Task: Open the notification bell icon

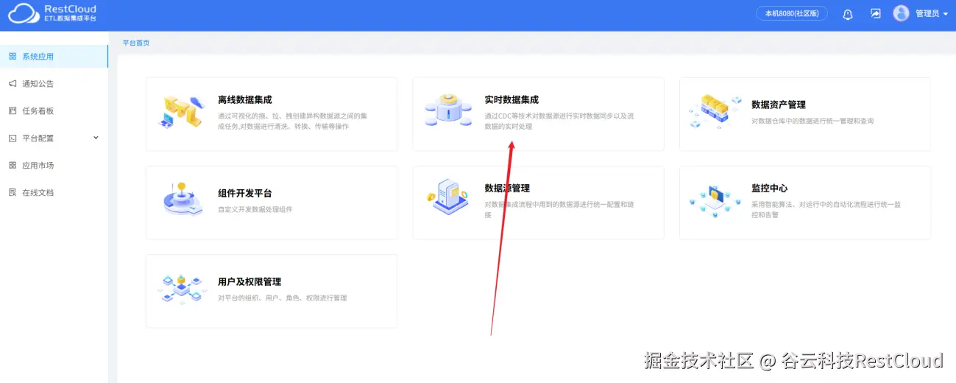Action: (848, 14)
